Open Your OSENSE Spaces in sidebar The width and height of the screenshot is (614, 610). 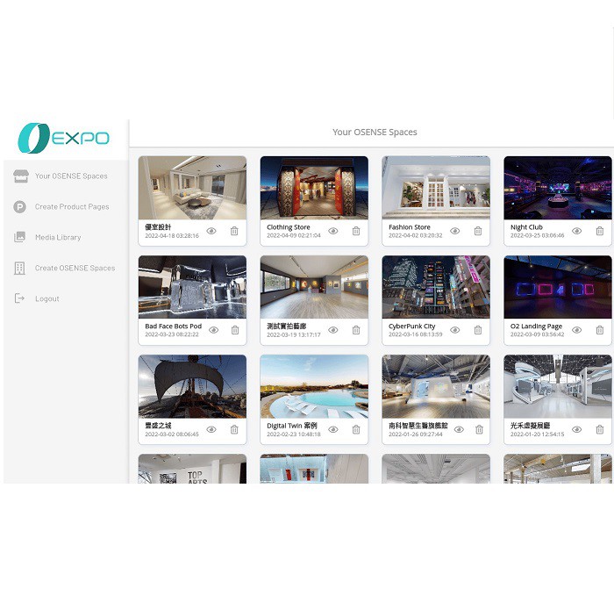click(x=70, y=176)
